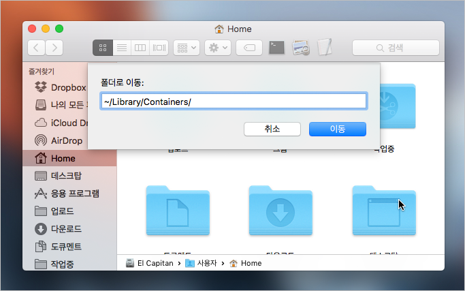This screenshot has height=291, width=465.
Task: Open iCloud Drive in the sidebar
Action: 61,123
